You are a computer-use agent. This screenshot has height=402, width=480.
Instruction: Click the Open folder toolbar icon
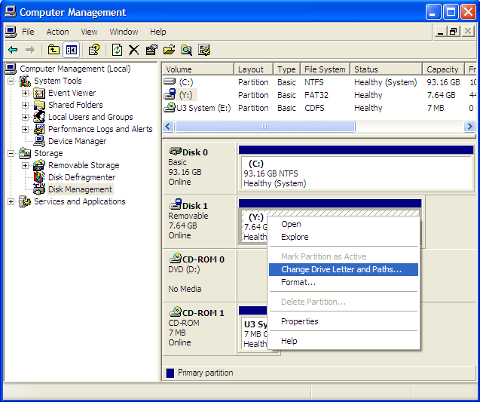pyautogui.click(x=169, y=50)
